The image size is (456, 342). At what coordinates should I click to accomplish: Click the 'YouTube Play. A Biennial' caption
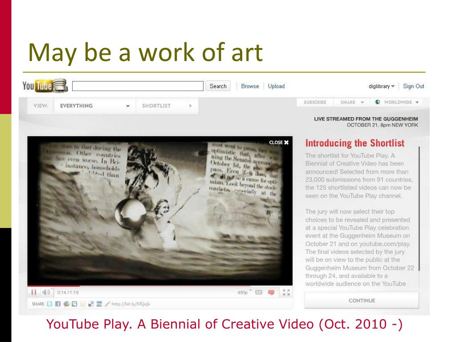pyautogui.click(x=224, y=324)
